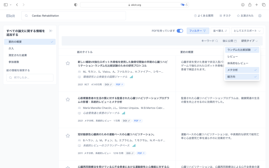269x168 pixels.
Task: Open the 並べ替え sort dropdown
Action: tap(220, 31)
